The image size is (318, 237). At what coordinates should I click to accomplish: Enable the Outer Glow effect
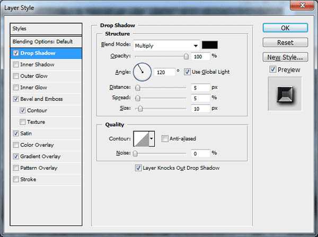tap(16, 76)
